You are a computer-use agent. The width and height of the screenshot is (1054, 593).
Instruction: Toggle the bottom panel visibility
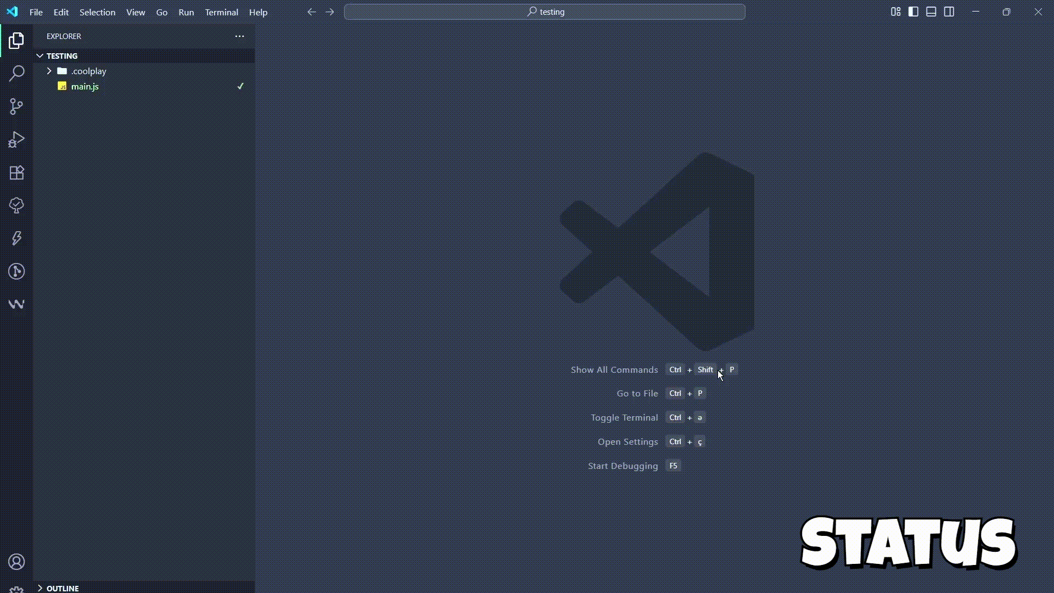point(931,12)
